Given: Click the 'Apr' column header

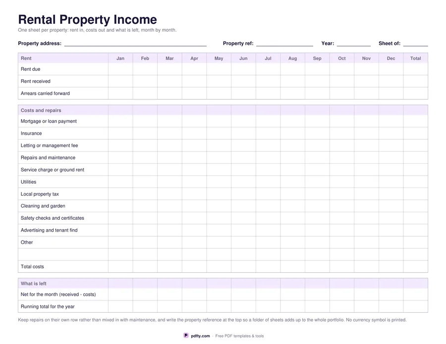Looking at the screenshot, I should click(x=194, y=58).
